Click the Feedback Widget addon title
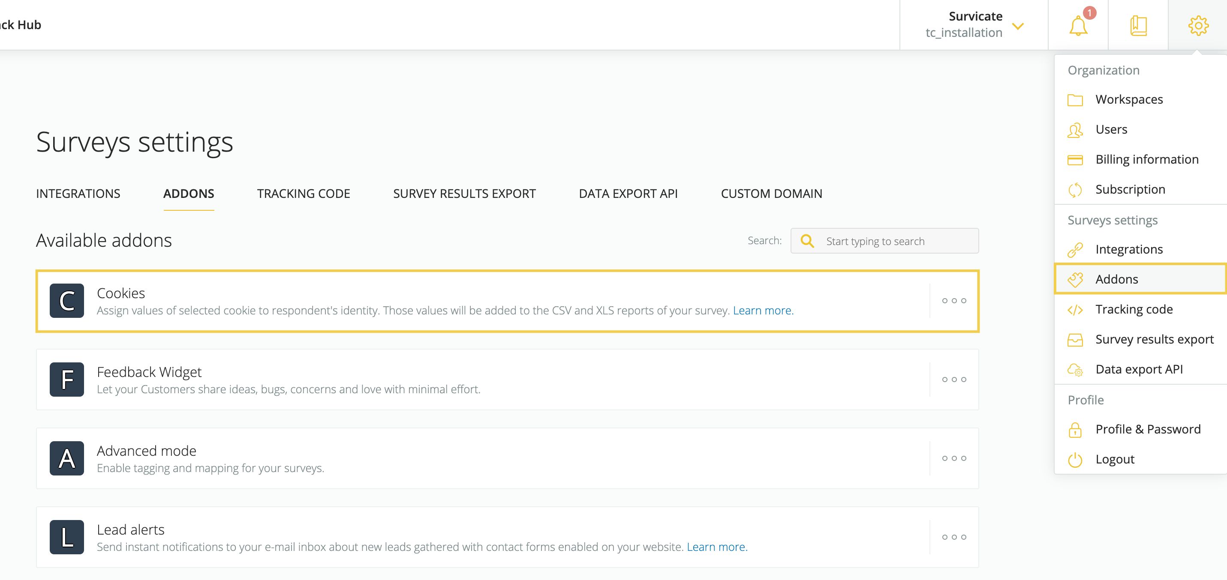Image resolution: width=1227 pixels, height=580 pixels. point(149,372)
